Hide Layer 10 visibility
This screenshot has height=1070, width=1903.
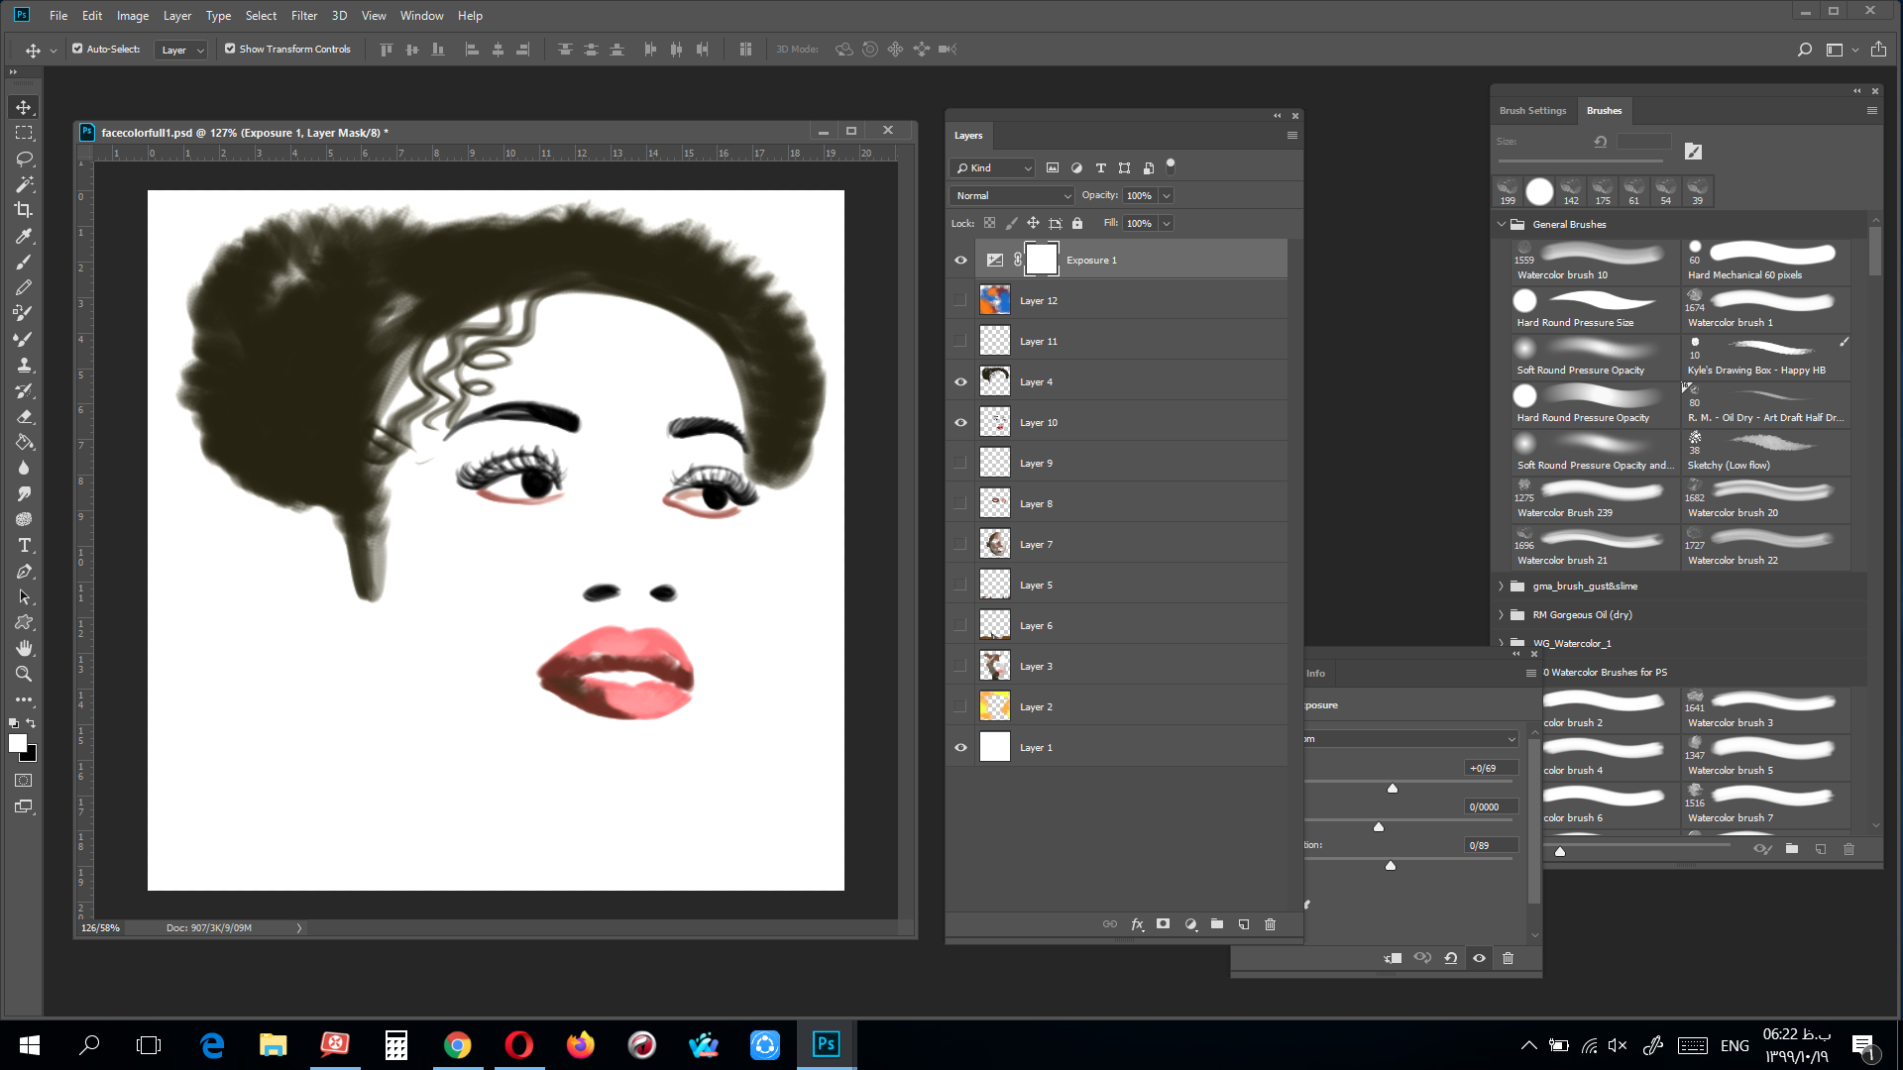960,423
